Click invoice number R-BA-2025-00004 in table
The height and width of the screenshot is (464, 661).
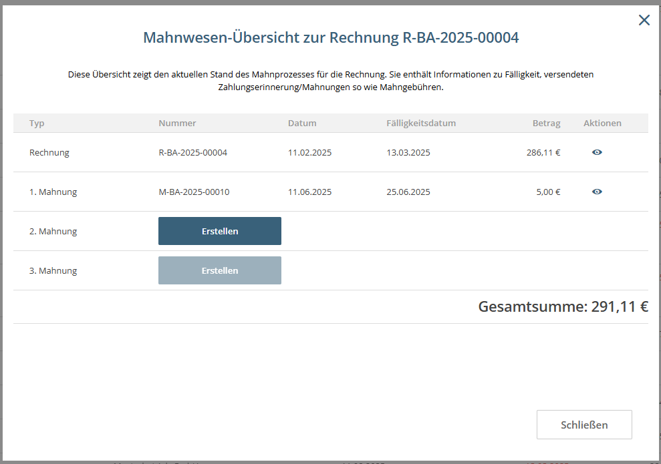click(192, 152)
